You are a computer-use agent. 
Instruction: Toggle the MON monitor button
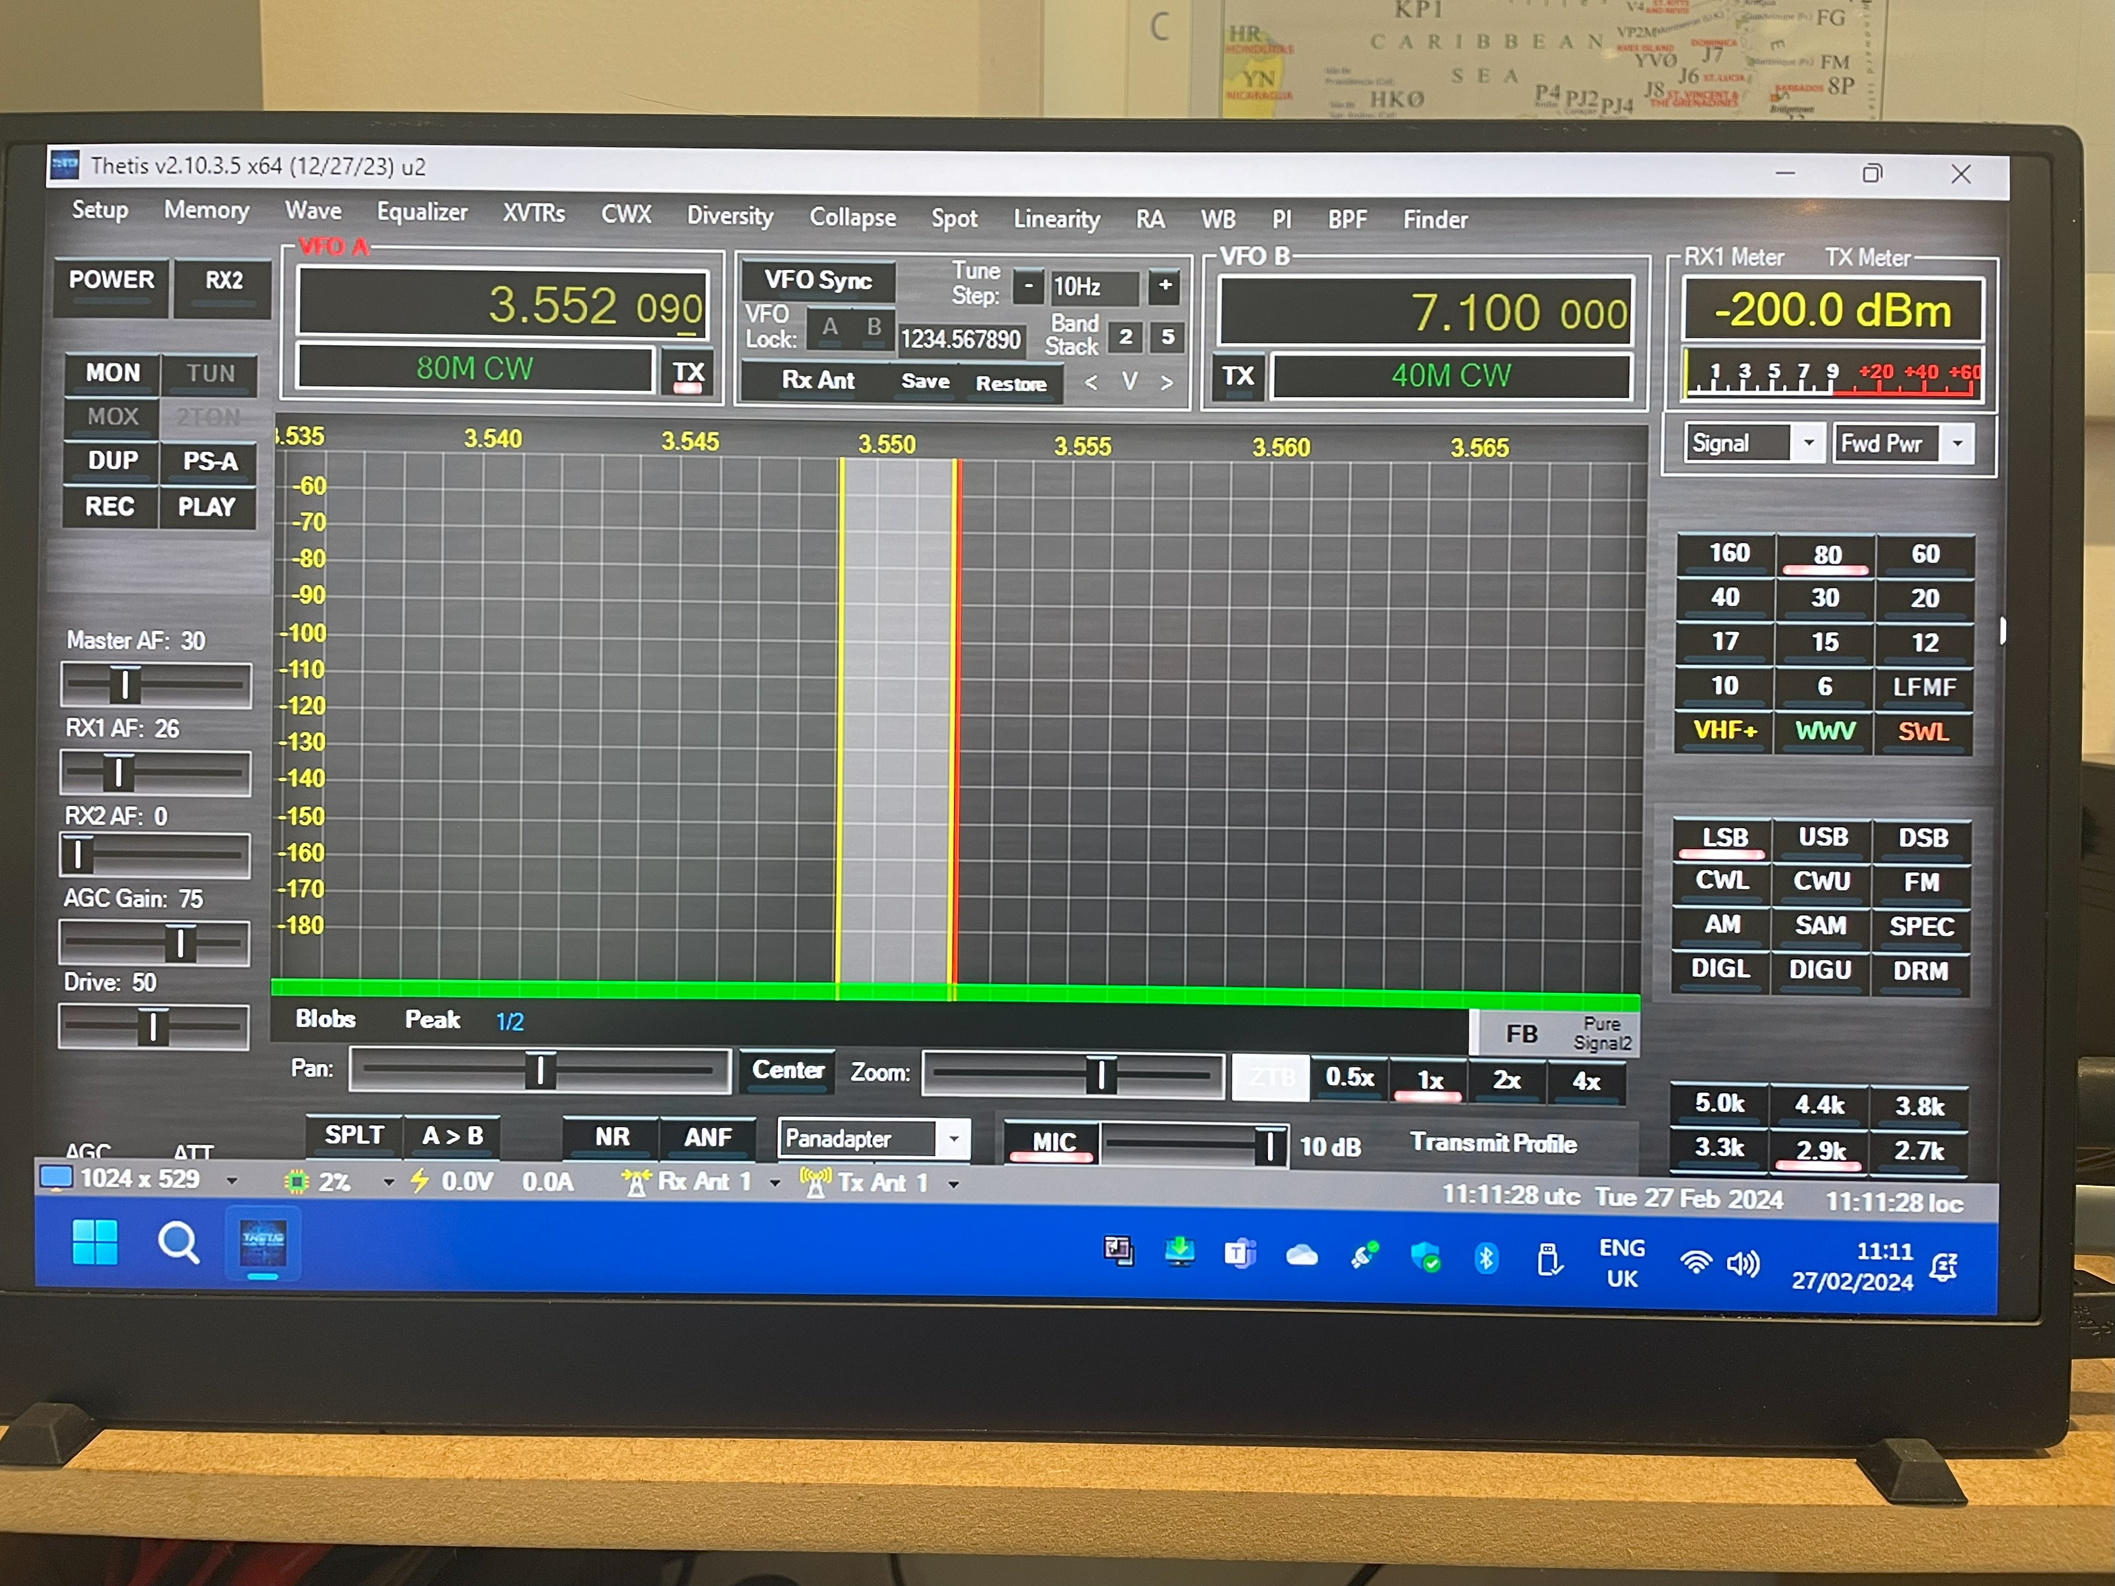[x=113, y=373]
